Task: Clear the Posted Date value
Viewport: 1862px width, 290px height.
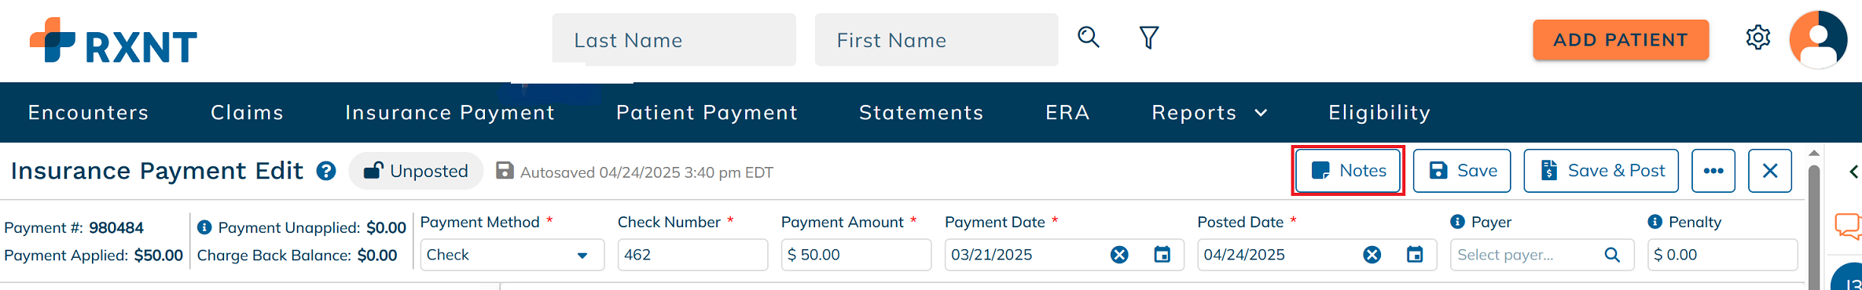Action: [1372, 255]
